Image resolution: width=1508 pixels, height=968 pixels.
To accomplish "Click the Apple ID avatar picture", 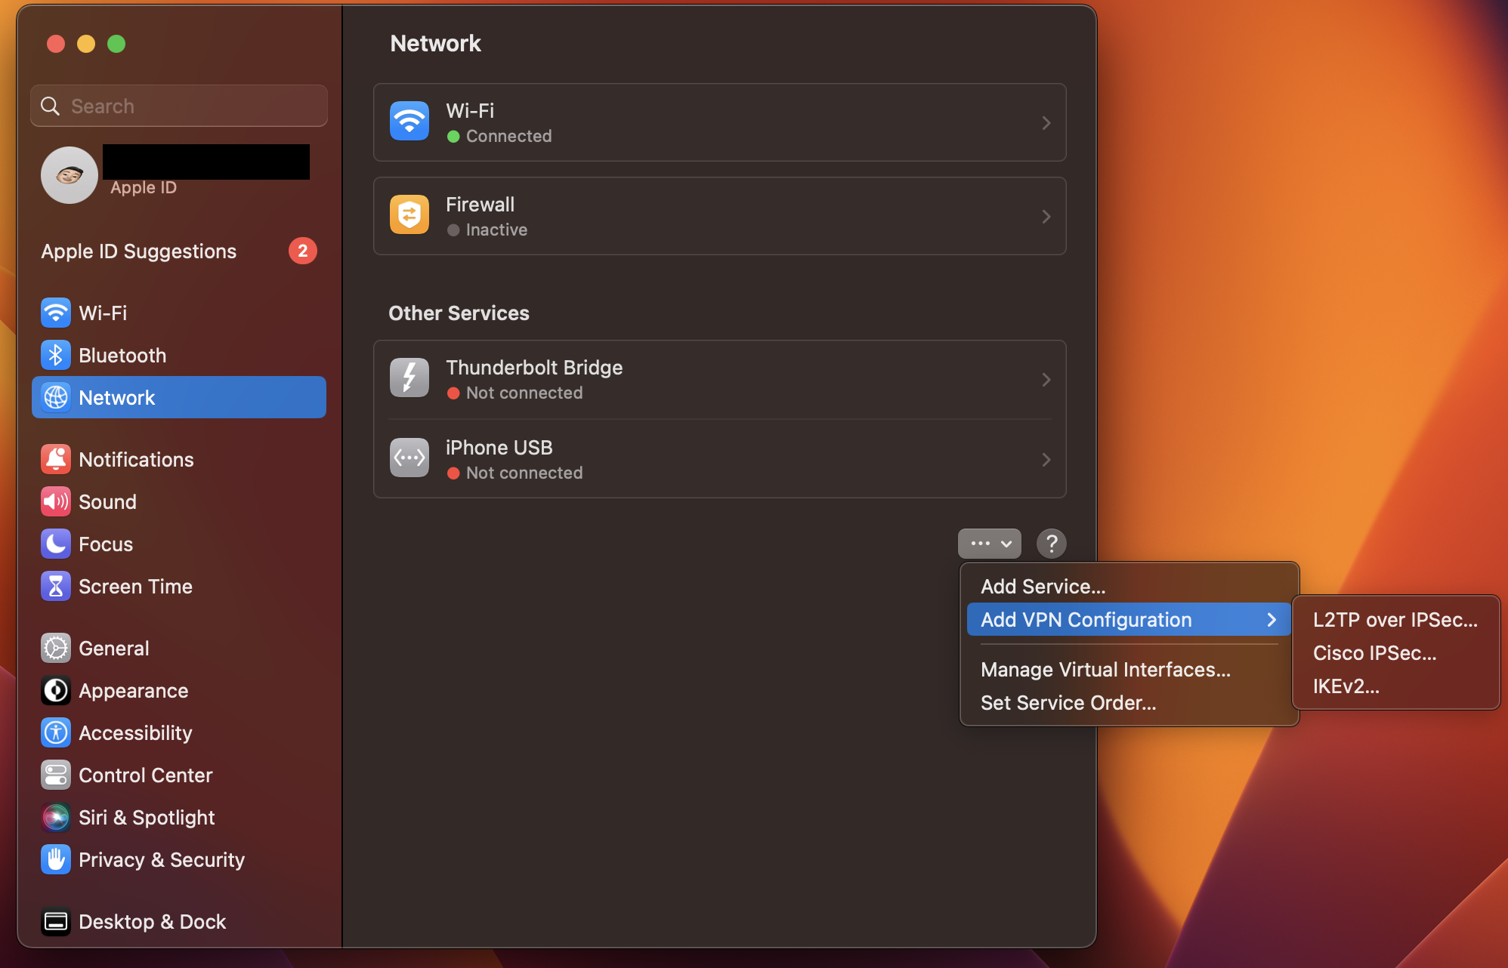I will [x=70, y=175].
